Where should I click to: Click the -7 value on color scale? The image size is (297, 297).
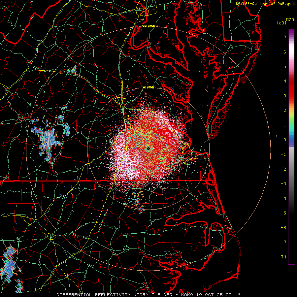point(283,242)
